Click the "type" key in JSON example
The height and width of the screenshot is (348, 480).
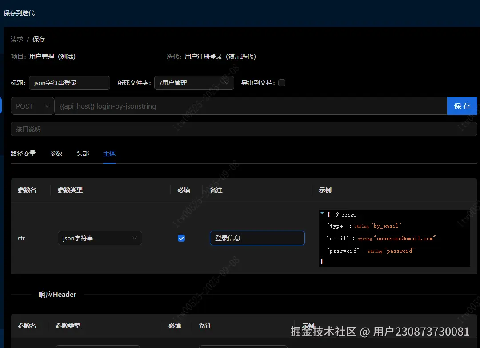click(x=336, y=226)
